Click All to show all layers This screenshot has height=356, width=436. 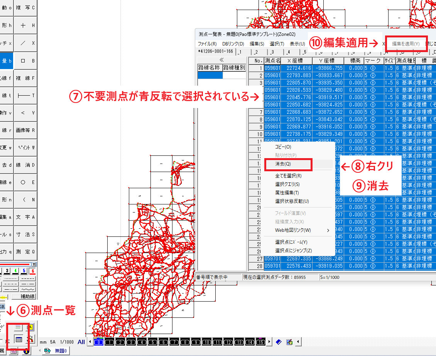[x=81, y=342]
